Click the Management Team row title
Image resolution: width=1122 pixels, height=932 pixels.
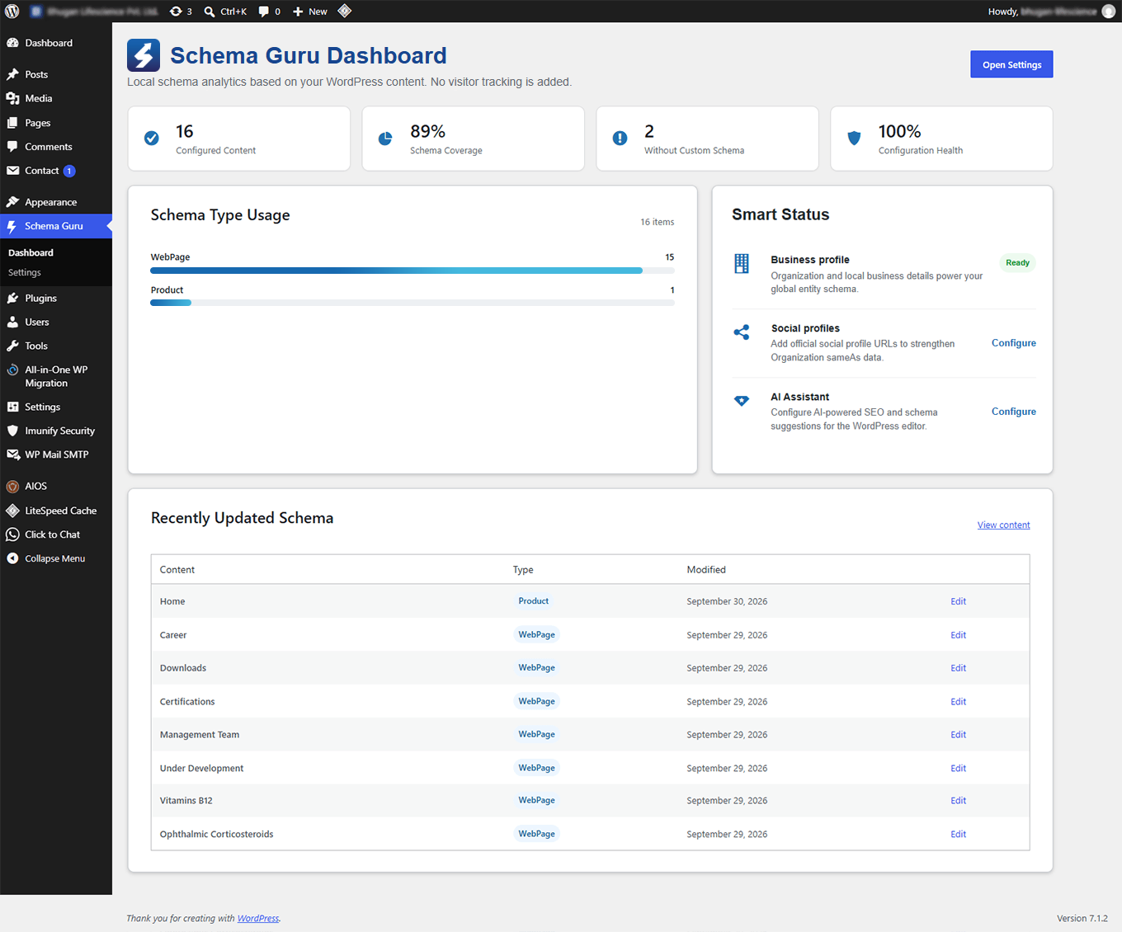coord(200,735)
